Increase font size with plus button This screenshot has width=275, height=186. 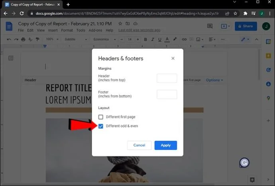(x=138, y=39)
